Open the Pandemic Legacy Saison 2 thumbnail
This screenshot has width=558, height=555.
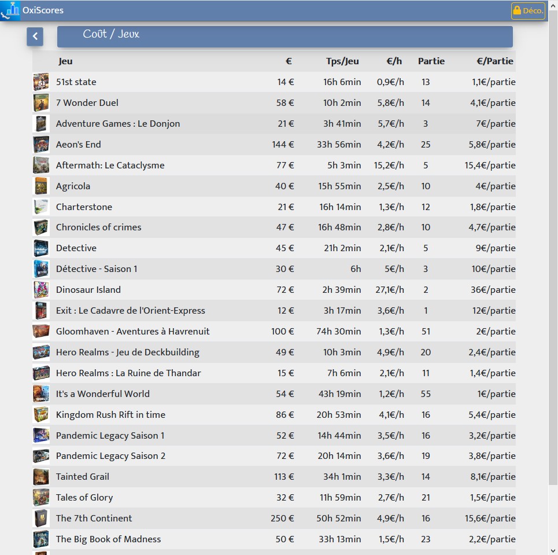(41, 455)
